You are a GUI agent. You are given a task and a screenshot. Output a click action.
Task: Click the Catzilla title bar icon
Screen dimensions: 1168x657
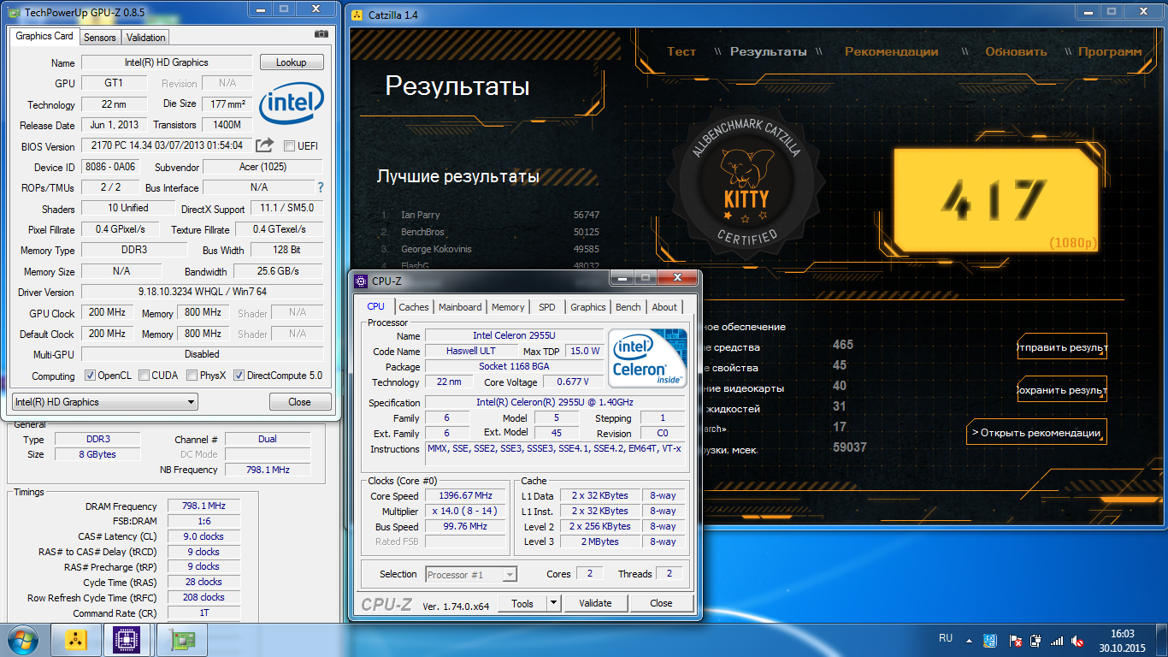pos(358,15)
